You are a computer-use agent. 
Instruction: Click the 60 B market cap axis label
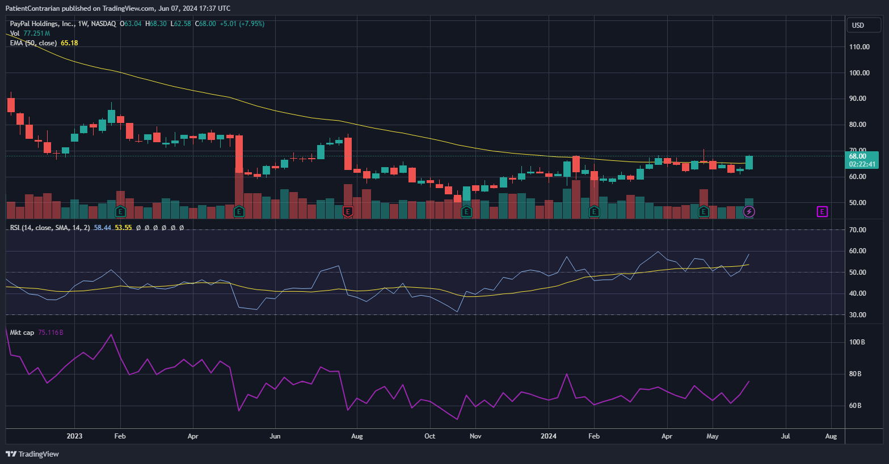(x=856, y=406)
